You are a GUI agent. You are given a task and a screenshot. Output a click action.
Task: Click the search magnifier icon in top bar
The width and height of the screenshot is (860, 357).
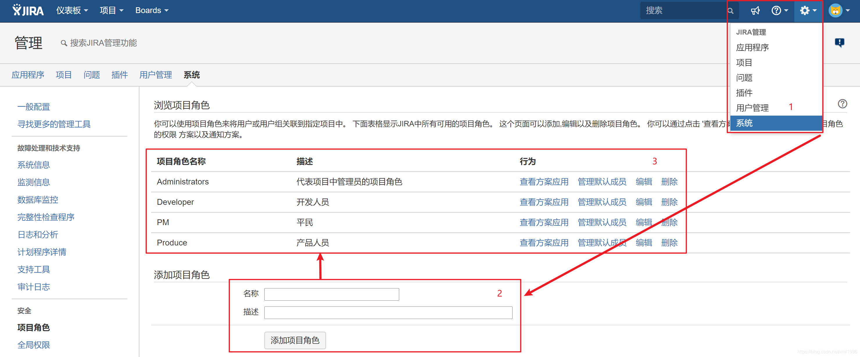pyautogui.click(x=730, y=11)
